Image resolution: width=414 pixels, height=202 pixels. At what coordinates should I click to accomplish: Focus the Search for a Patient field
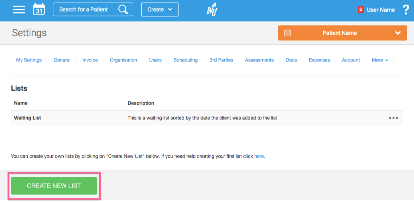(x=93, y=10)
